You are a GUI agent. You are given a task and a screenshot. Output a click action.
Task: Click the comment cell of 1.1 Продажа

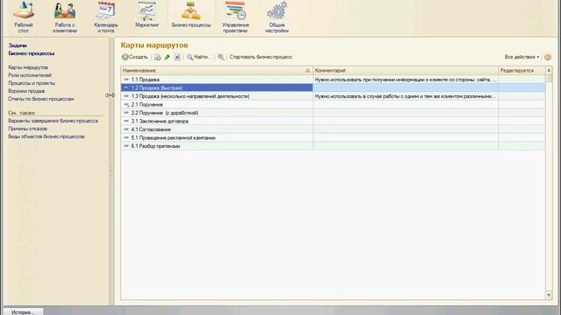pos(405,80)
